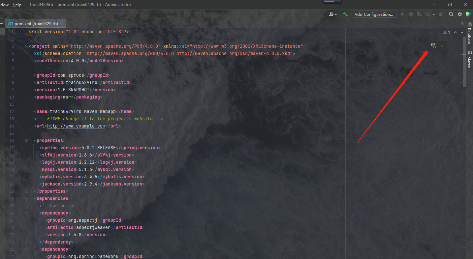Image resolution: width=473 pixels, height=259 pixels.
Task: Click the mysql.version 5.1.6 value
Action: pos(85,169)
